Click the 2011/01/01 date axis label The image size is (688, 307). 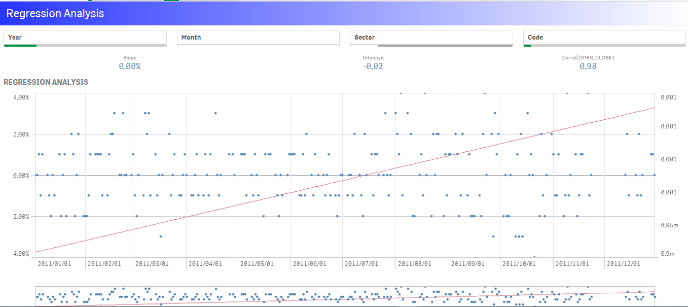point(54,264)
